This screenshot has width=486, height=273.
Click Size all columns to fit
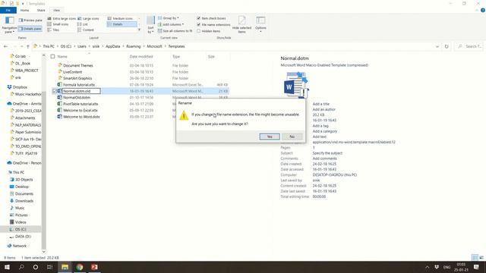(x=175, y=31)
